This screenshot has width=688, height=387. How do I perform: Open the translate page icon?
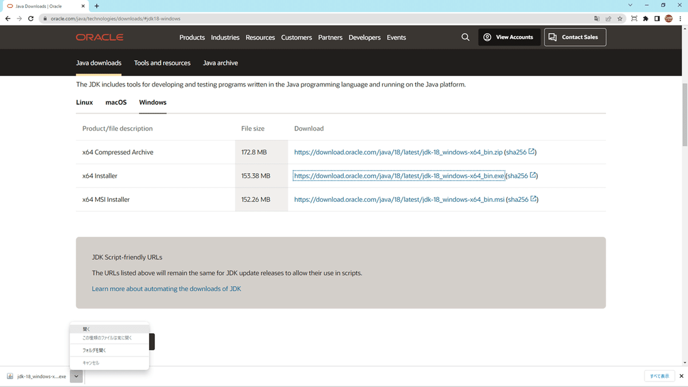(597, 18)
